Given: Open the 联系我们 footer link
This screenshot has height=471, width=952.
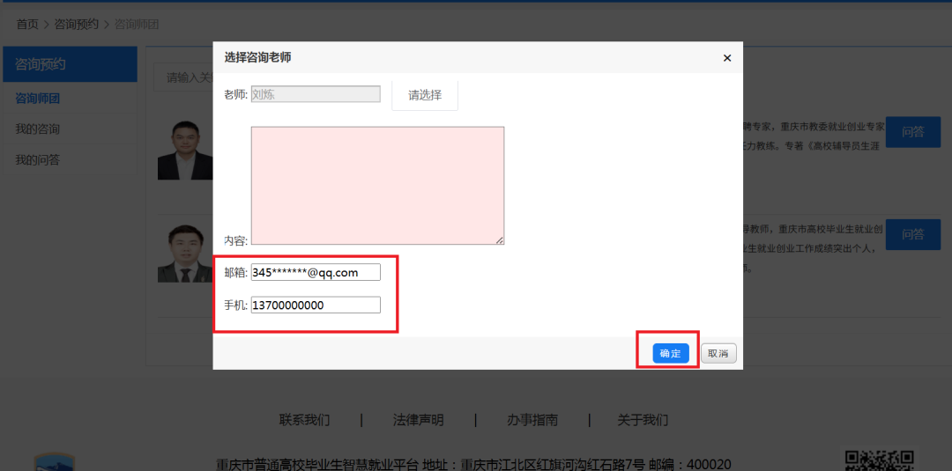Looking at the screenshot, I should coord(304,420).
